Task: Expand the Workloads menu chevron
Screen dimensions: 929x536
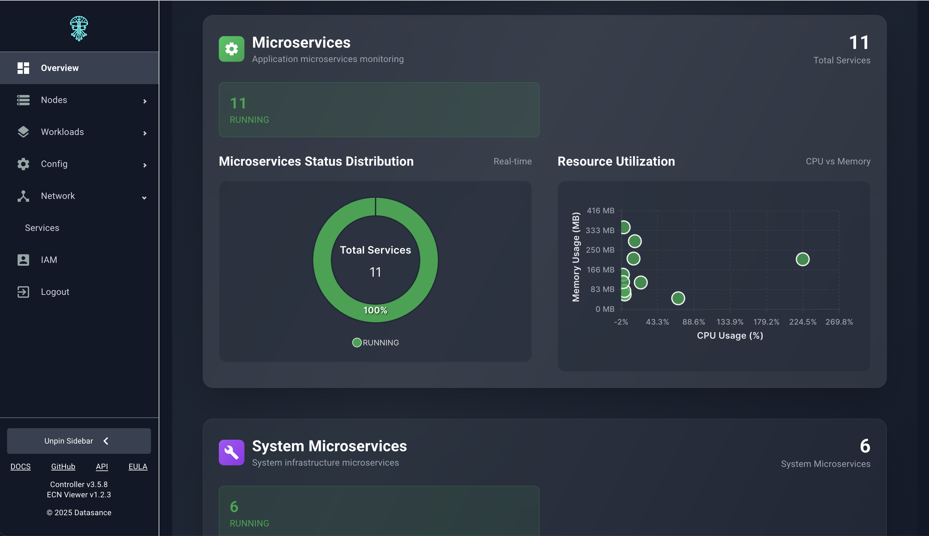Action: point(145,133)
